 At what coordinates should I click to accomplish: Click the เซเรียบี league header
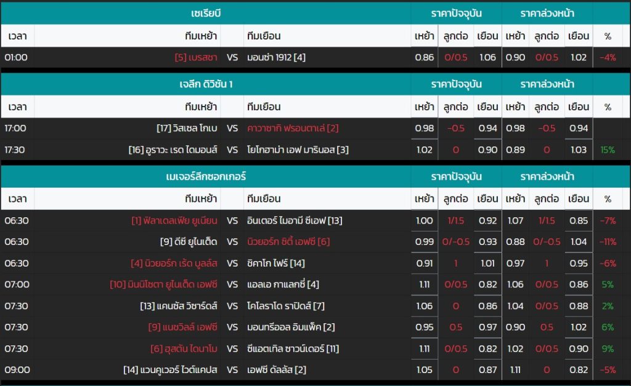pyautogui.click(x=206, y=14)
